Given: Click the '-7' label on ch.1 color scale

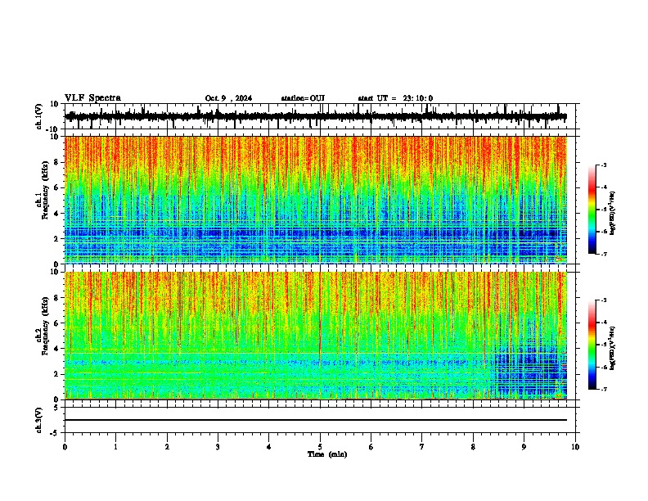Looking at the screenshot, I should 603,254.
